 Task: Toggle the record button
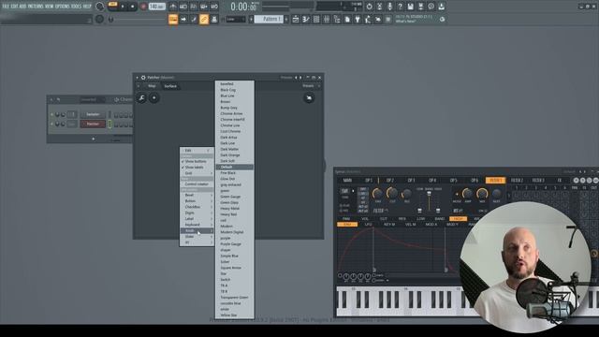[143, 7]
